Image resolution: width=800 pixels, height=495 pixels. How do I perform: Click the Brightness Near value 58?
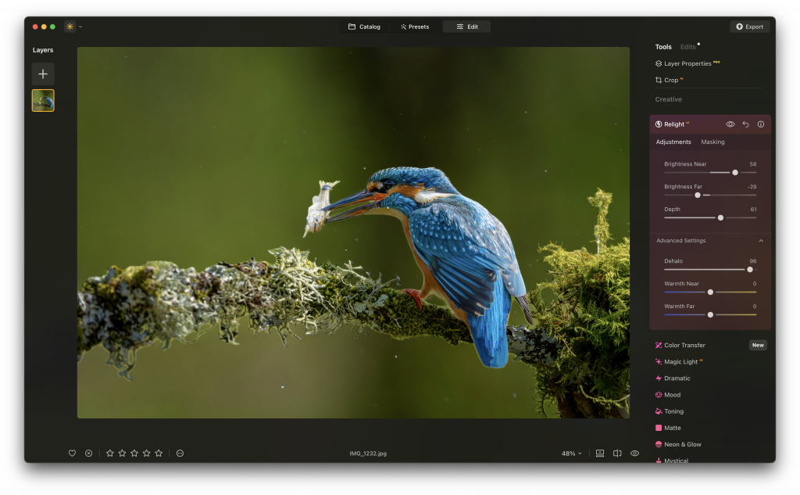click(x=753, y=164)
